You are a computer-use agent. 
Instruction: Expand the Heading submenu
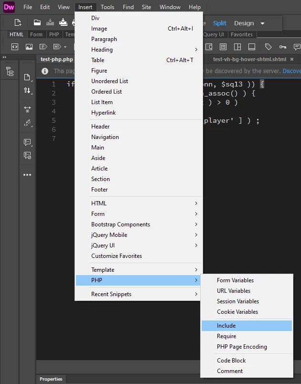(x=139, y=50)
